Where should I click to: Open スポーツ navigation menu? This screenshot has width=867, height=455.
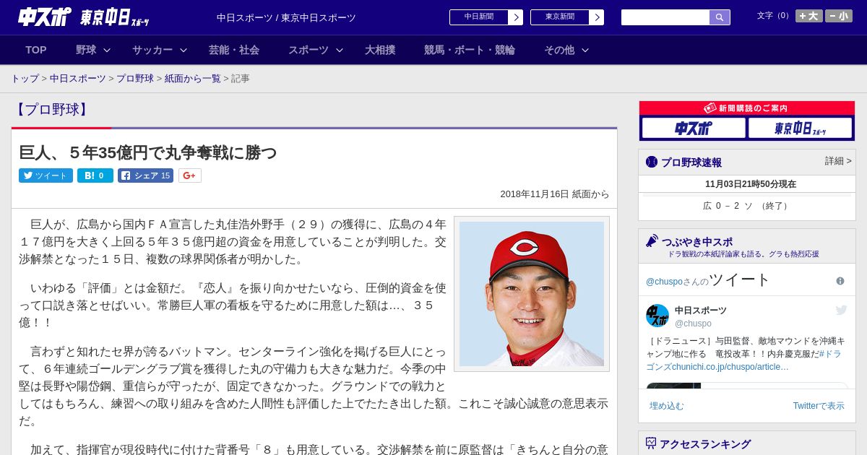[309, 50]
